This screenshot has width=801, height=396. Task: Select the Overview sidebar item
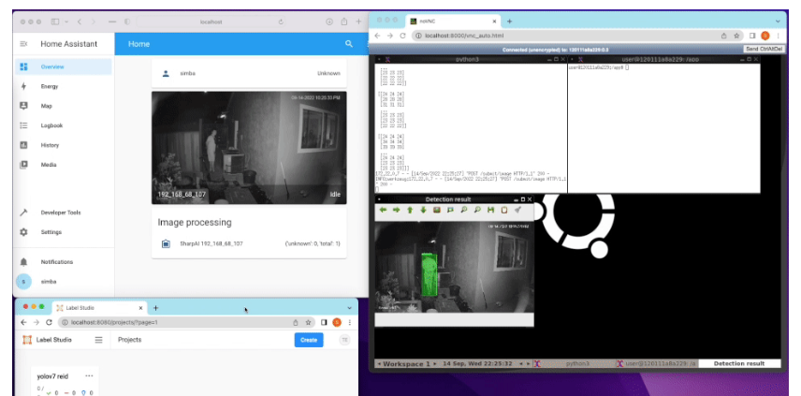click(x=51, y=66)
